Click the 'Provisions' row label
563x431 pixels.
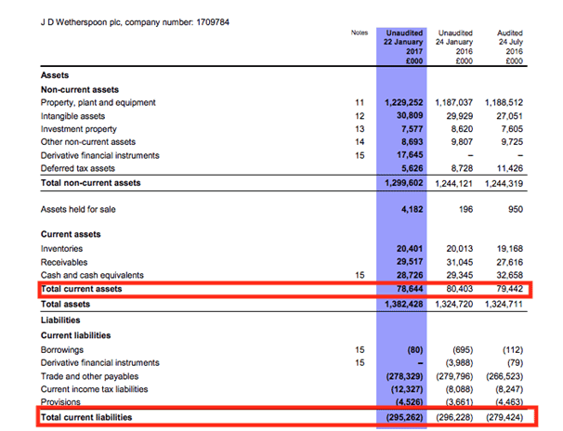(x=60, y=402)
